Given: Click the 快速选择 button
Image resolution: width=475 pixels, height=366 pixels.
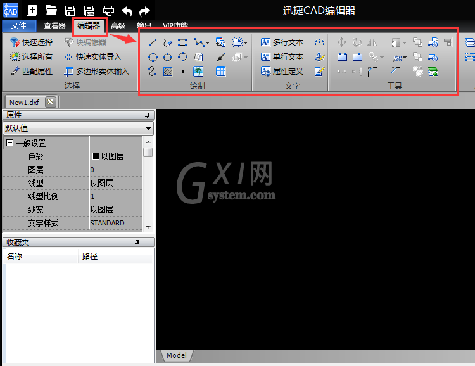Looking at the screenshot, I should tap(31, 42).
